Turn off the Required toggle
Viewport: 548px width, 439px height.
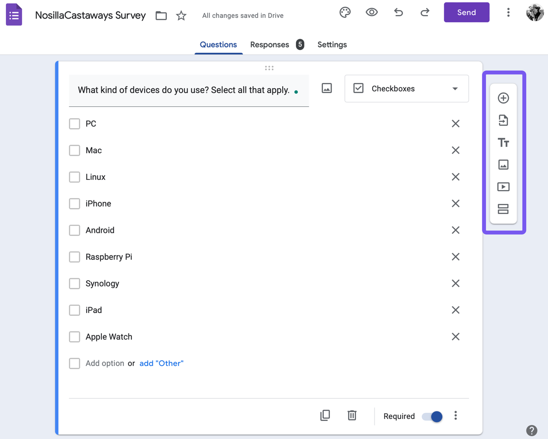coord(432,416)
